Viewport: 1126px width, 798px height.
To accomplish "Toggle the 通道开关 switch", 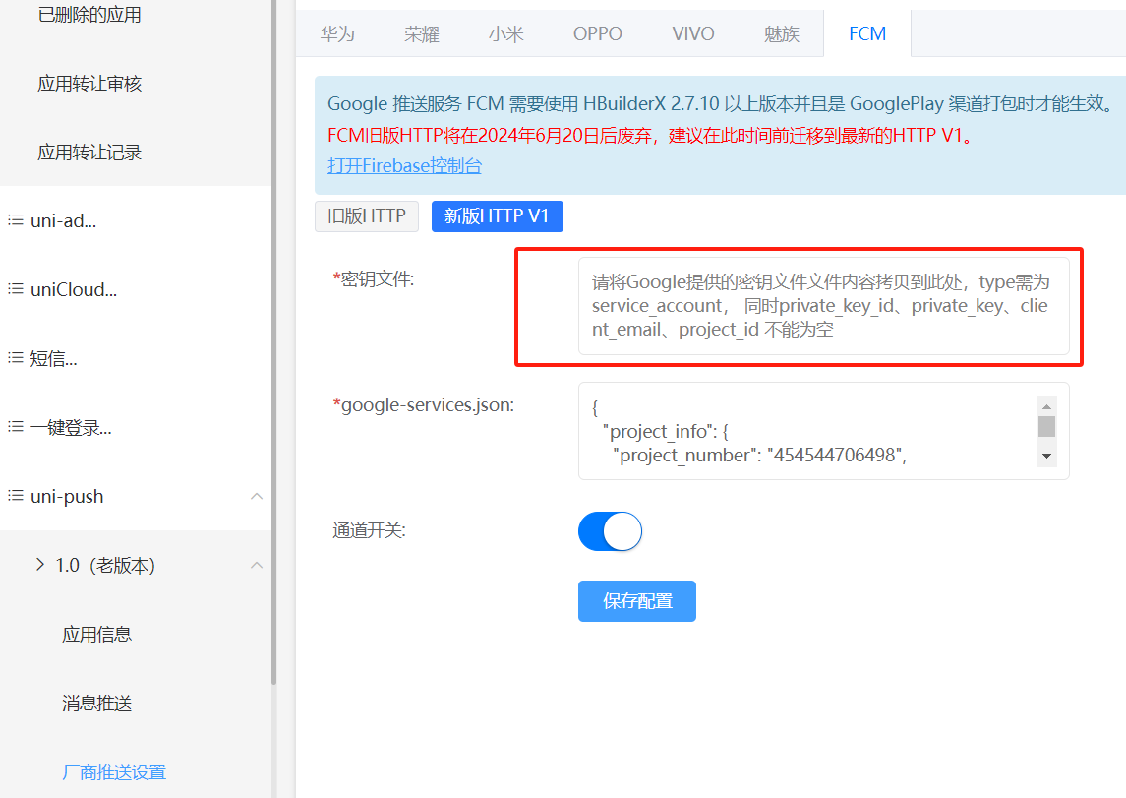I will tap(610, 531).
